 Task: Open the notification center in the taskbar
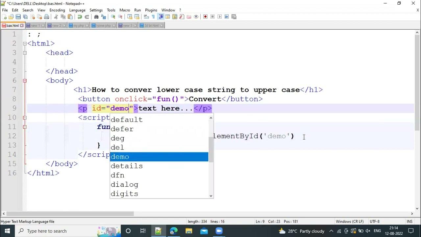tap(410, 231)
